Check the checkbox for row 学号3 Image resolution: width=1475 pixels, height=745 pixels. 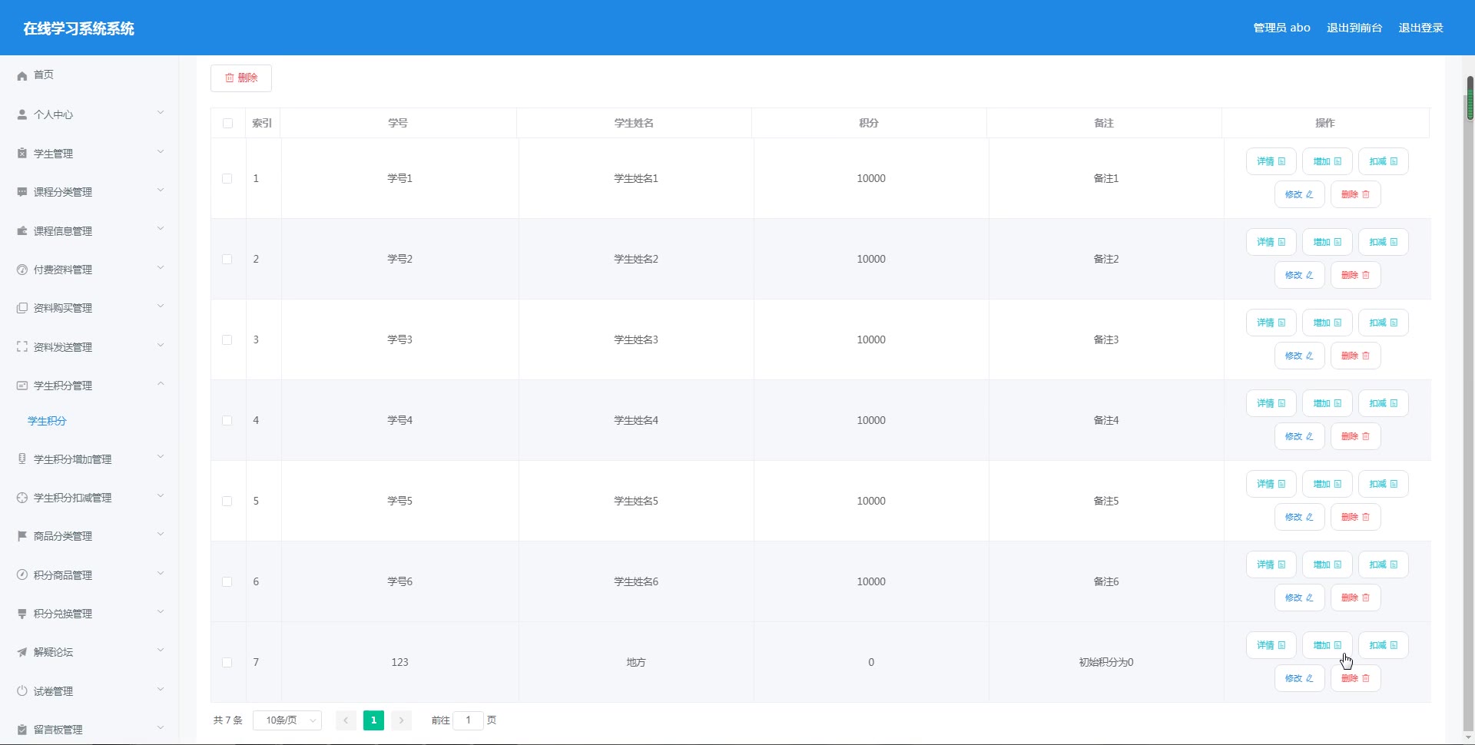(x=227, y=339)
